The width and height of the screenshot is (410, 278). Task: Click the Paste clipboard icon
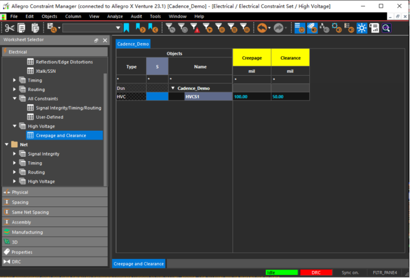point(35,28)
